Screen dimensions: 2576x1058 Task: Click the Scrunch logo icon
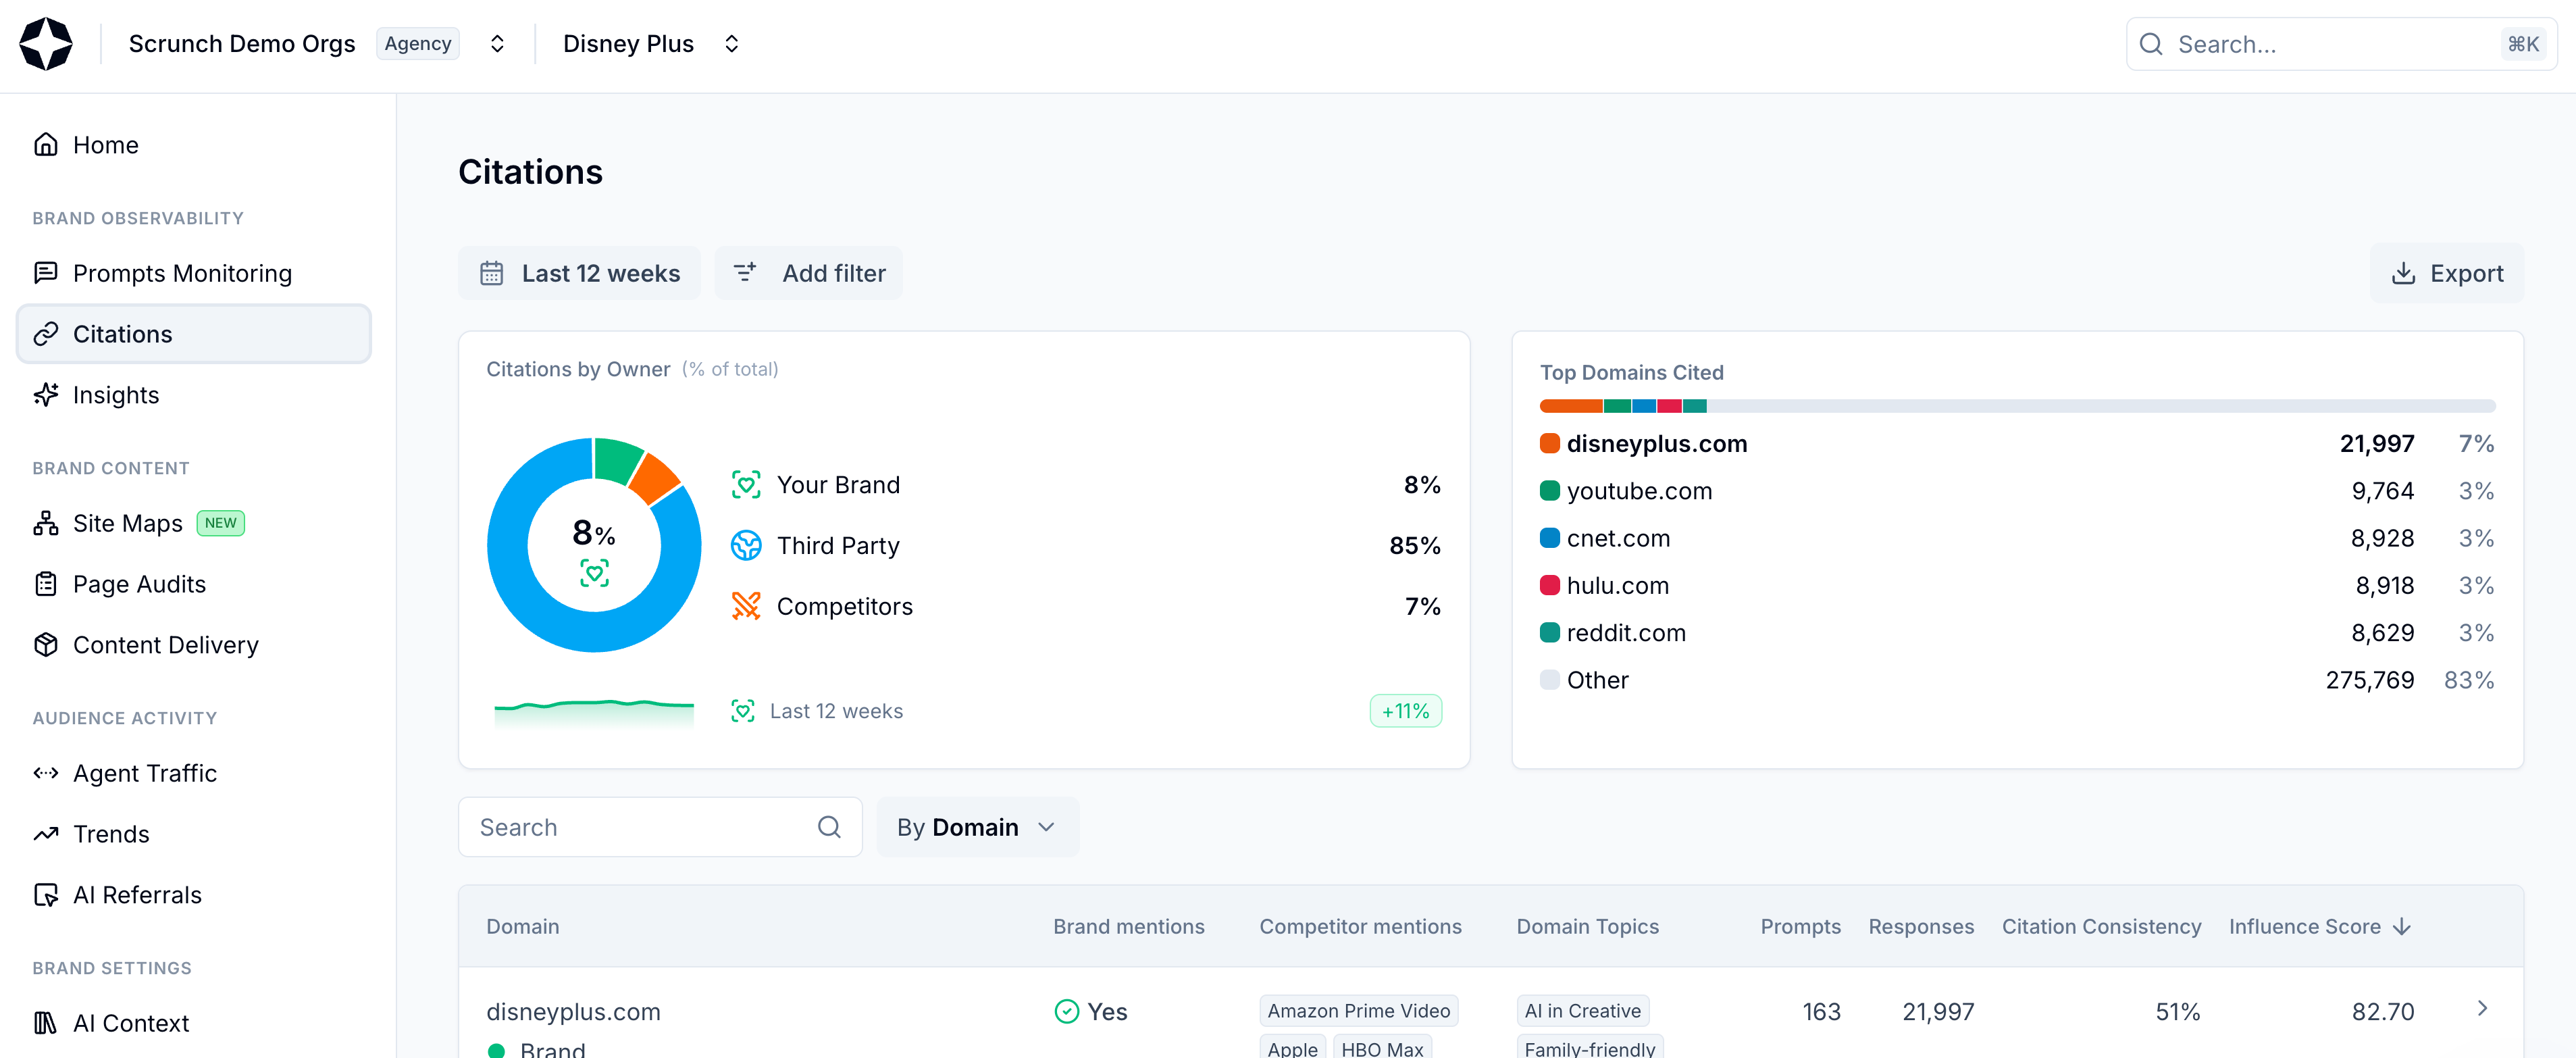point(46,44)
